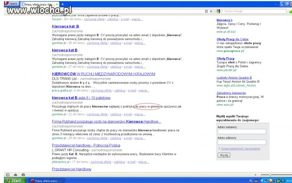Expand Dodaj wiadomość (opcjonalnie)
This screenshot has height=183, width=292.
click(x=241, y=149)
